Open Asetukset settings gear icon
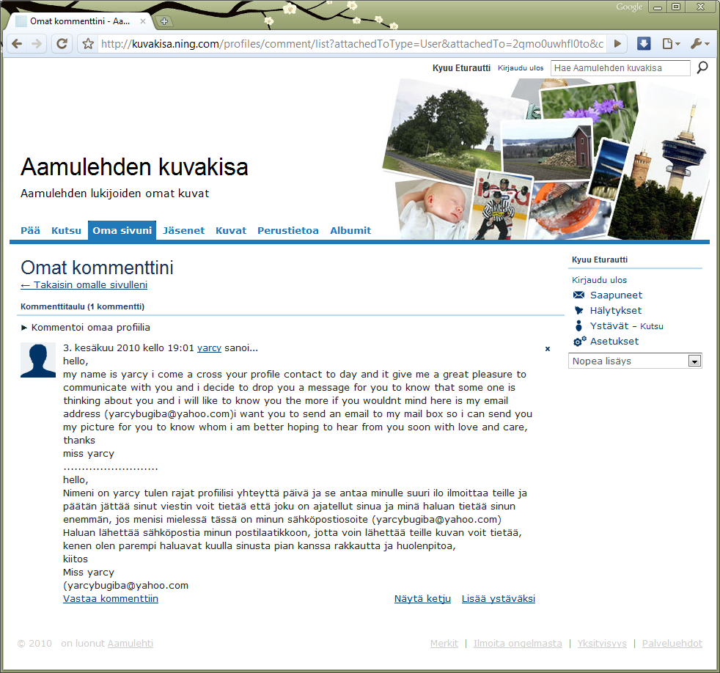 (578, 342)
